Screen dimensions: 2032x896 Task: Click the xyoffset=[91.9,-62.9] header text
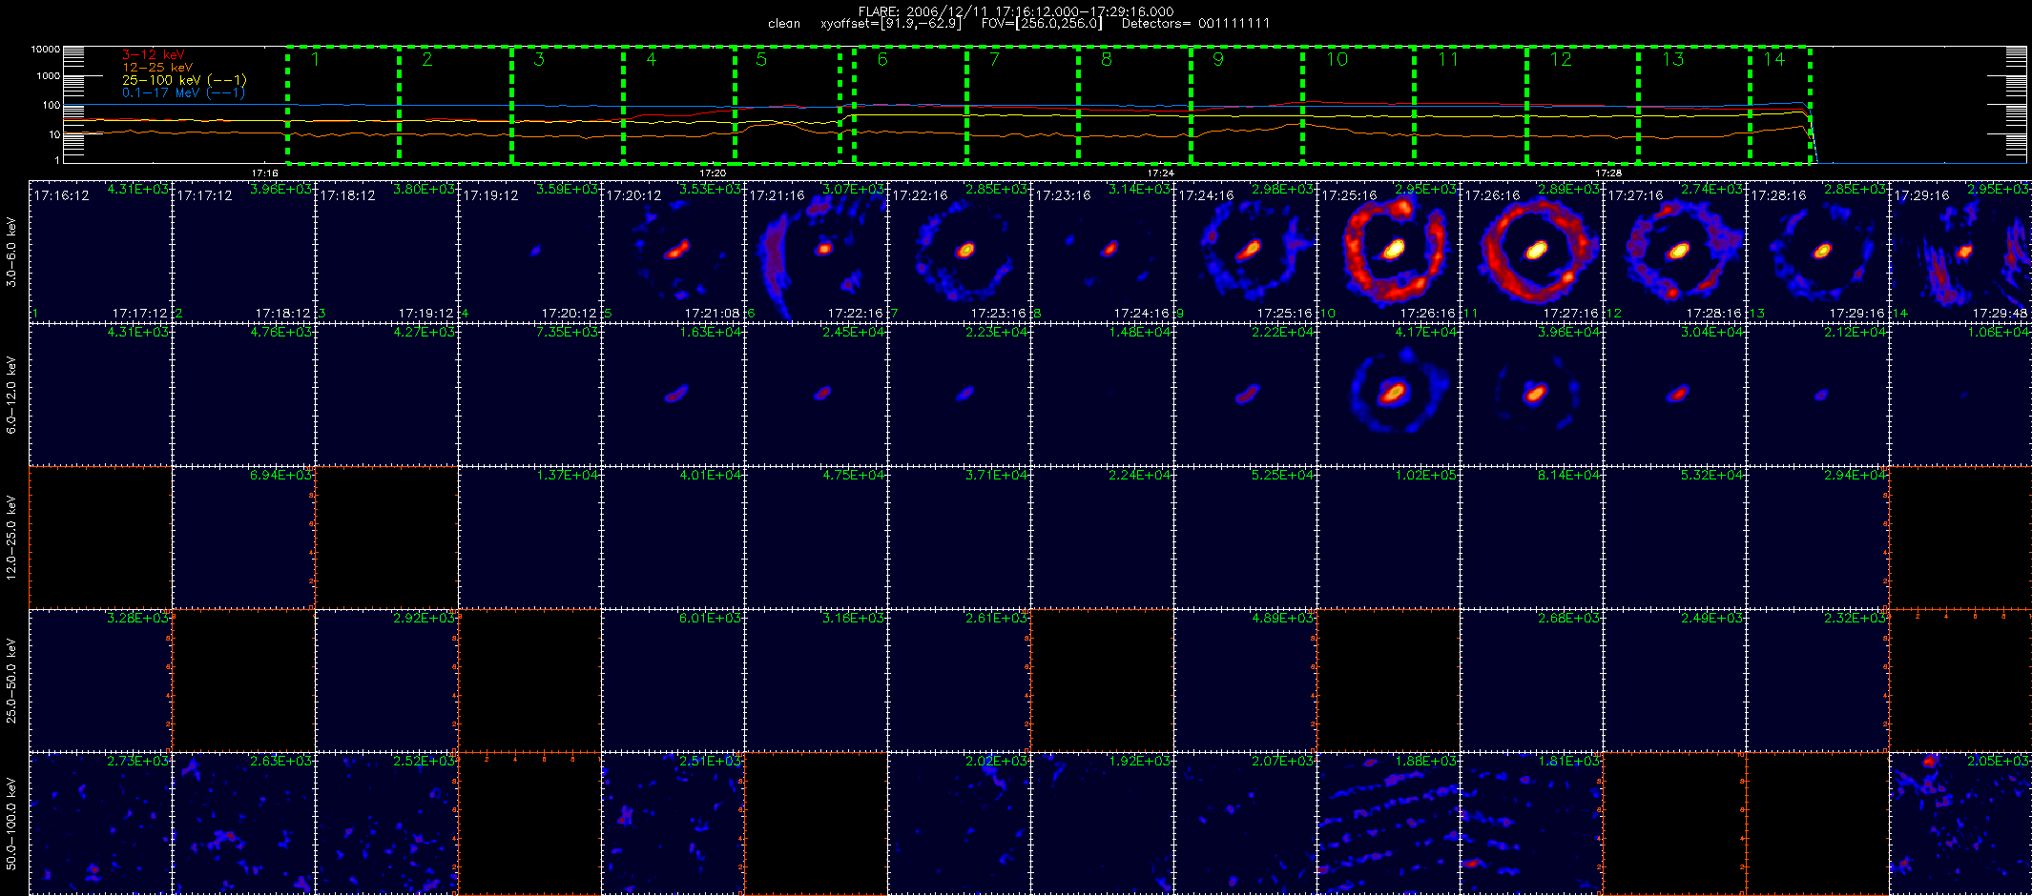[891, 24]
